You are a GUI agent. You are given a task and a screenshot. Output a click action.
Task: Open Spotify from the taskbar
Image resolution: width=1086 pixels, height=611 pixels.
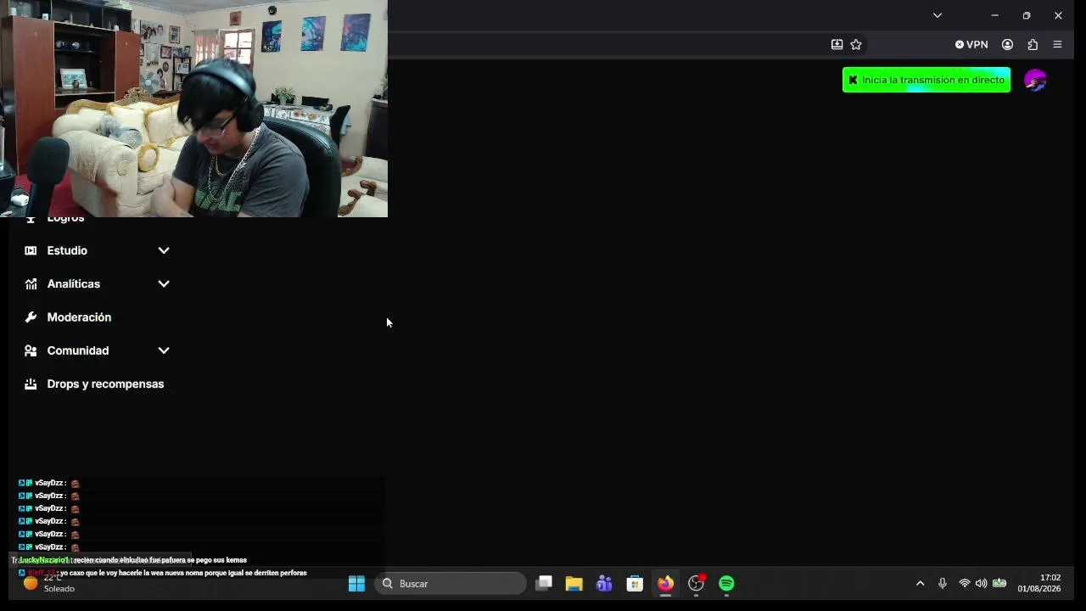[x=726, y=584]
